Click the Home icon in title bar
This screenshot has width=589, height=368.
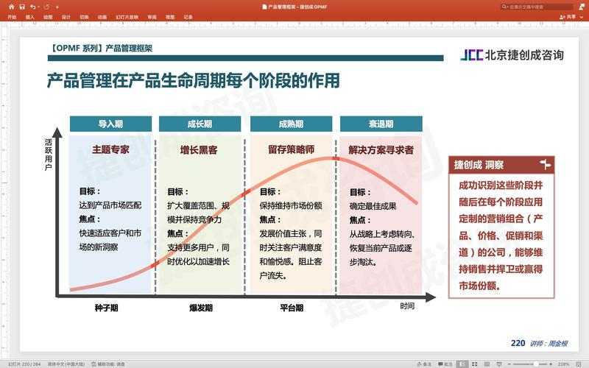(11, 7)
